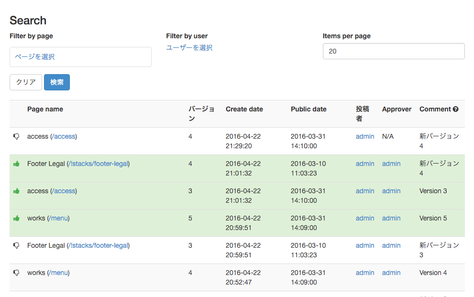Click thumbs-down icon for access version 4

point(16,137)
